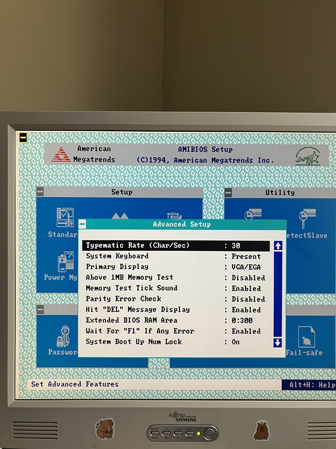The width and height of the screenshot is (336, 449).
Task: Click the Setup window title bar
Action: 122,192
